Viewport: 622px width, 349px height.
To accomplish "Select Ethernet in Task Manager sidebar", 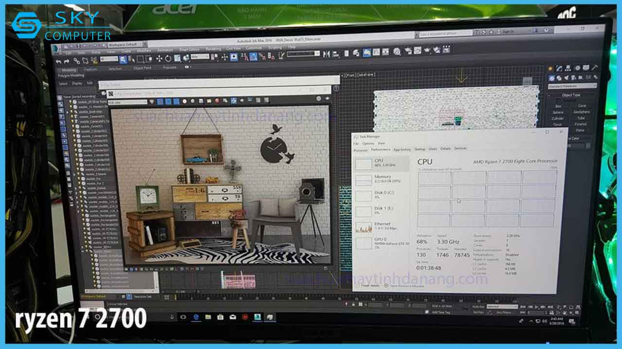I will 381,226.
